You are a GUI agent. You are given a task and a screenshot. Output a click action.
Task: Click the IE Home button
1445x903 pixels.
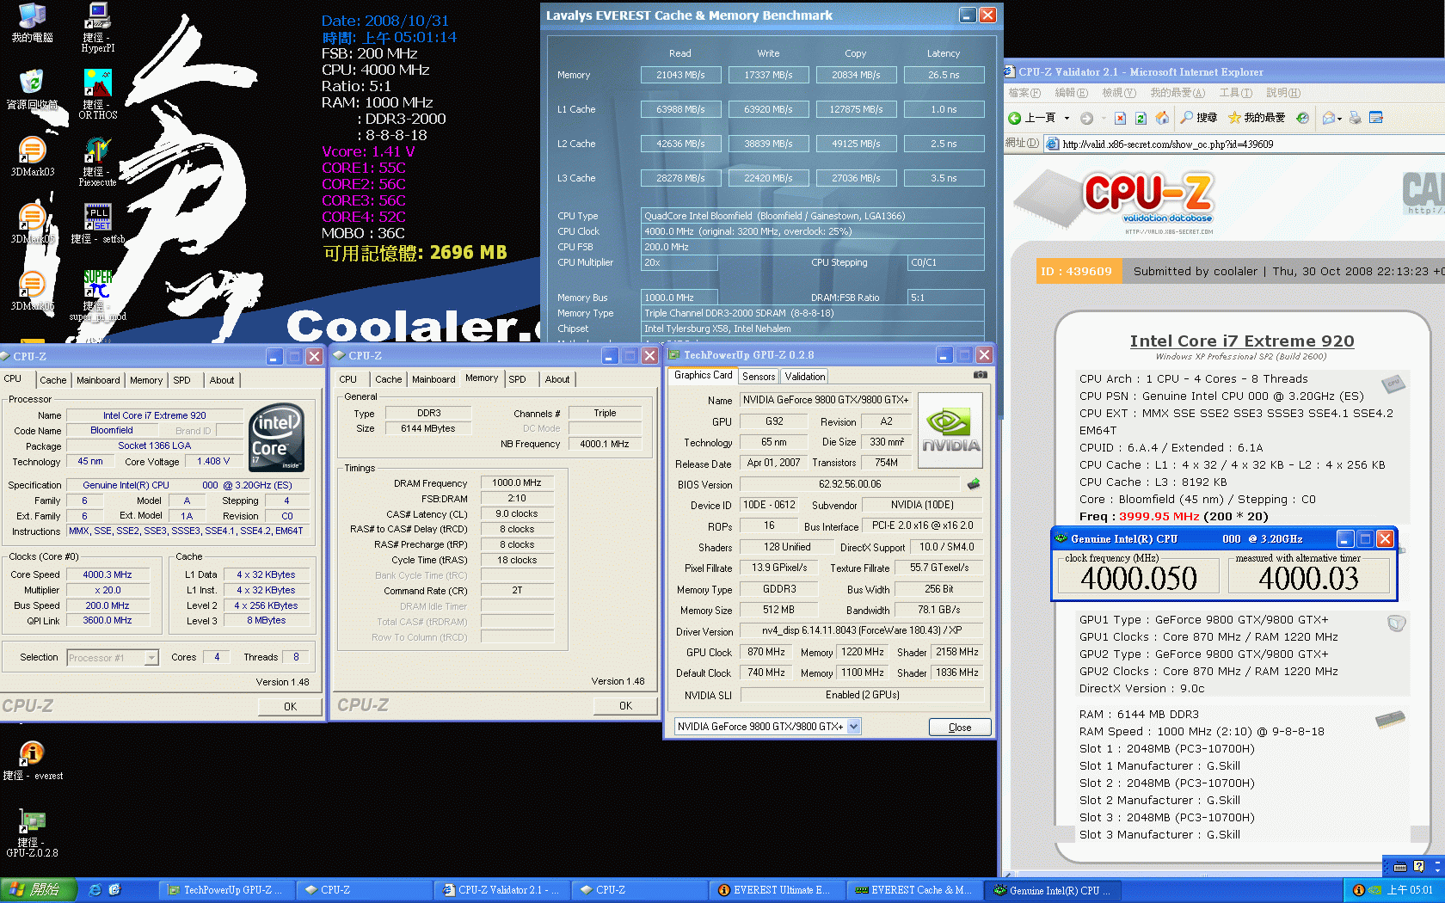[x=1162, y=118]
